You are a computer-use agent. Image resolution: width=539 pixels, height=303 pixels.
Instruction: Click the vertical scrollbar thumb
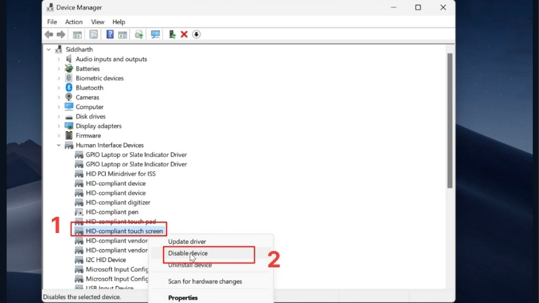449,121
